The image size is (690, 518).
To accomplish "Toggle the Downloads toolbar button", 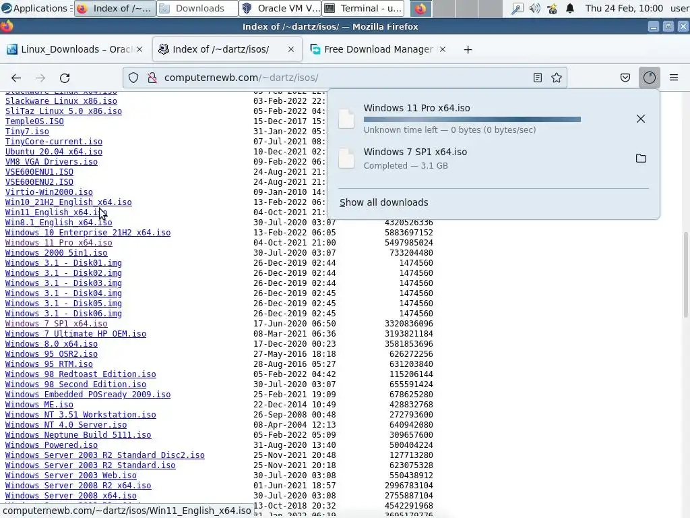I will point(649,78).
